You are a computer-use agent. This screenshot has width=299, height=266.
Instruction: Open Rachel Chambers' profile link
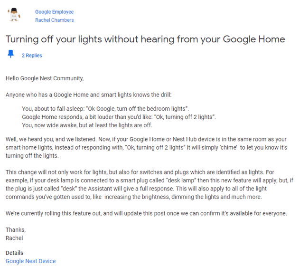tap(54, 20)
